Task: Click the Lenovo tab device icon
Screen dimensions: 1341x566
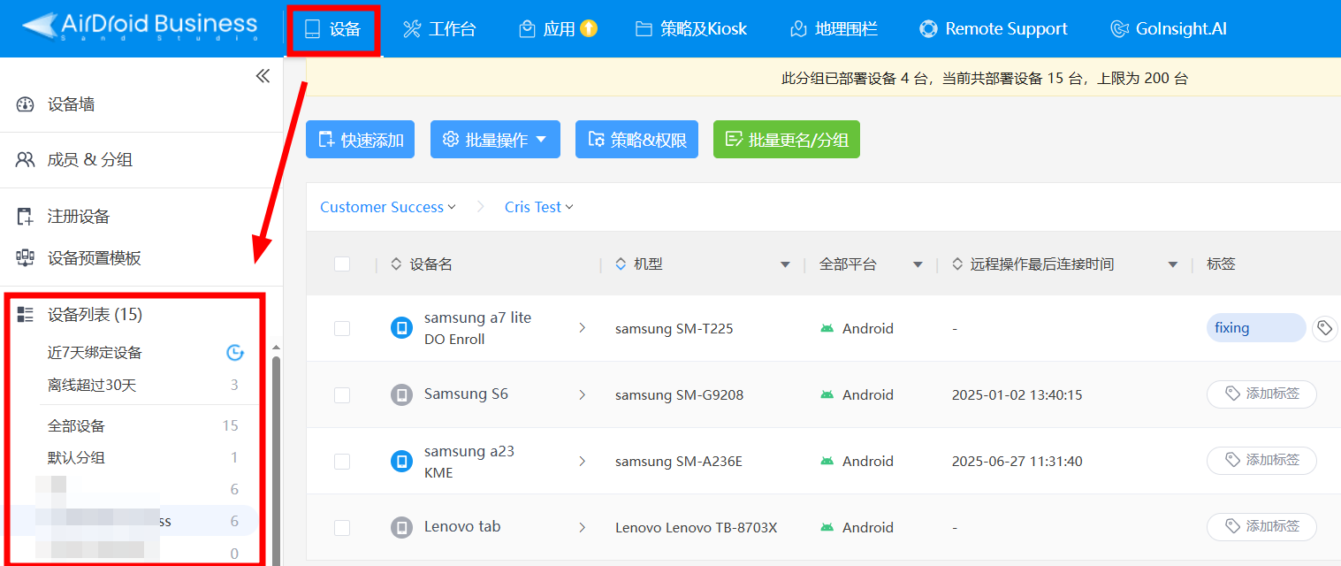Action: tap(402, 527)
